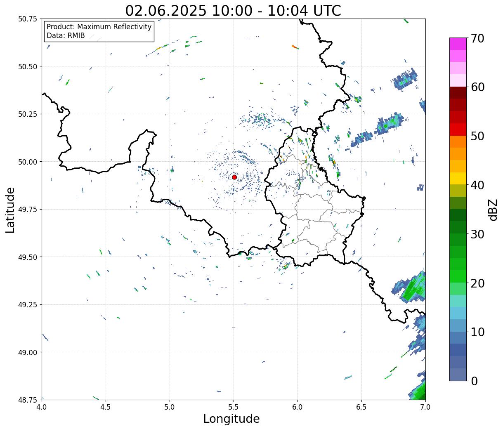Click the Longitude axis label

coord(231,419)
